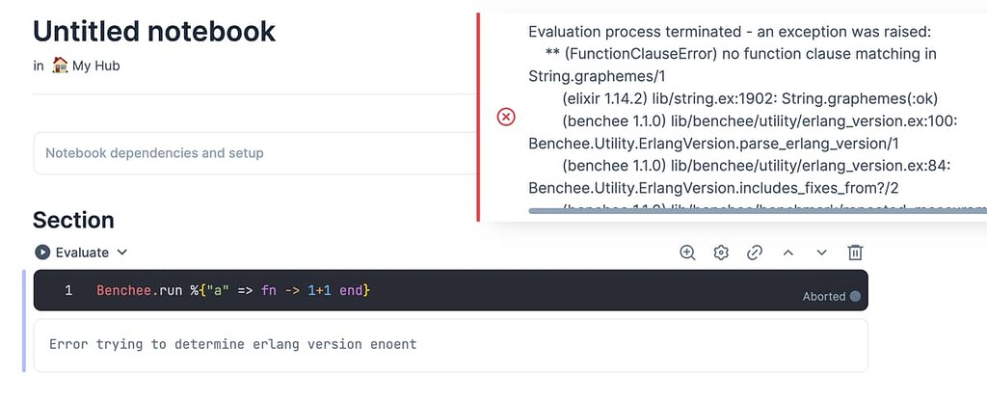987x399 pixels.
Task: Expand the Evaluate dropdown arrow
Action: pos(122,253)
